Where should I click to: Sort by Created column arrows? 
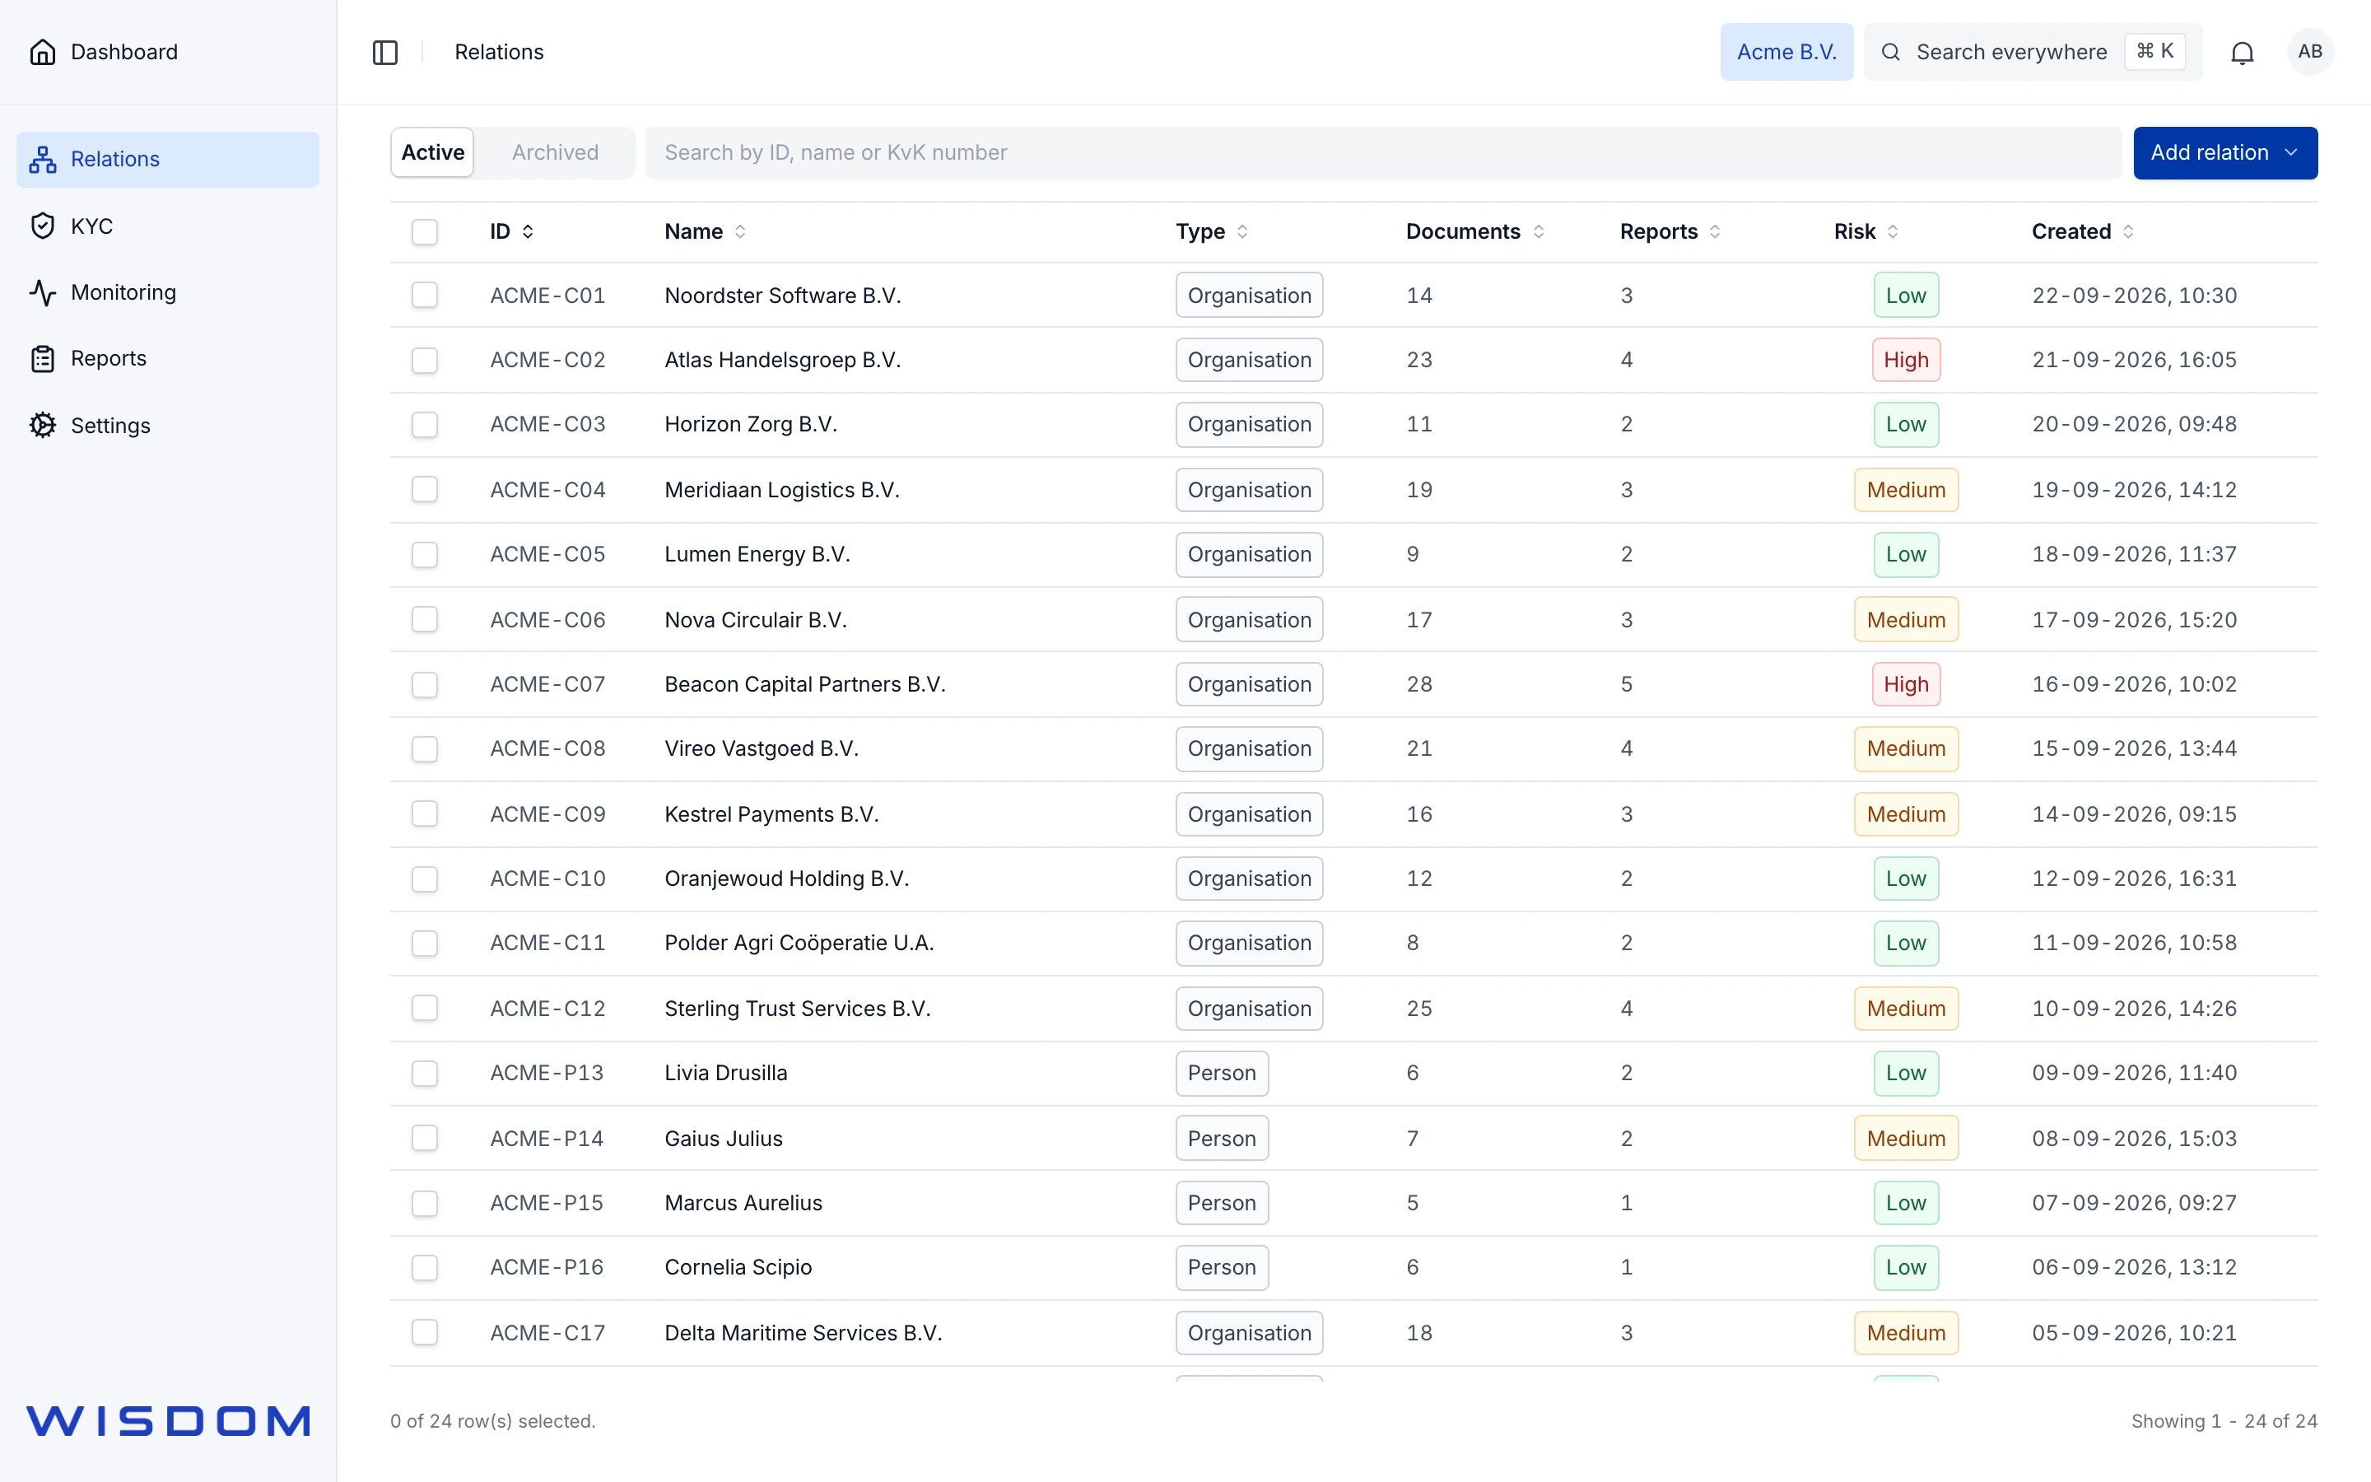2128,231
